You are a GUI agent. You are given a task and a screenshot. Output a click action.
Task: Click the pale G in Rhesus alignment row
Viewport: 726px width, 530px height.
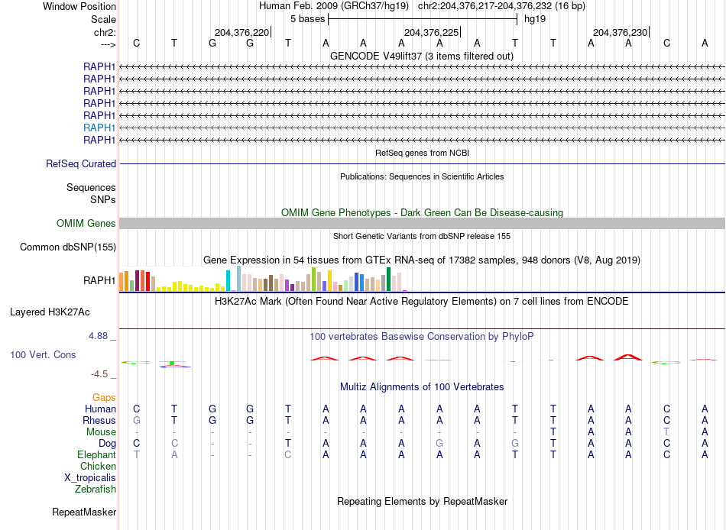(137, 421)
